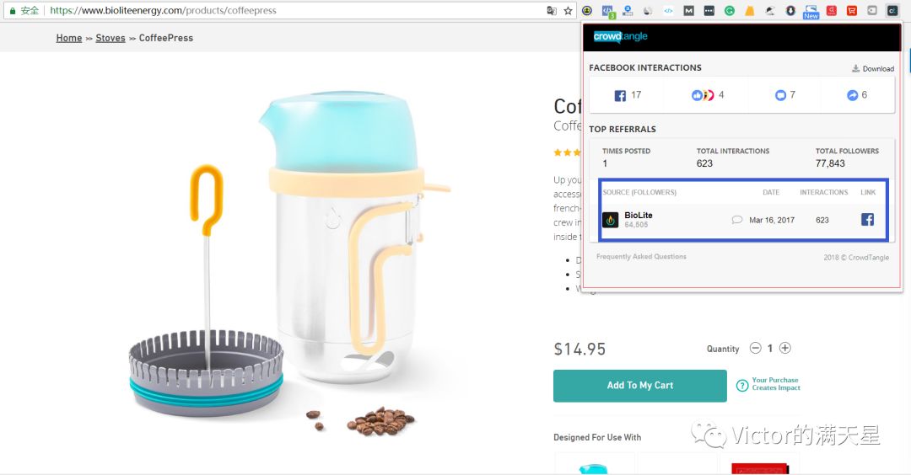
Task: Click the Your Purchase Creates Impact question icon
Action: pos(742,385)
